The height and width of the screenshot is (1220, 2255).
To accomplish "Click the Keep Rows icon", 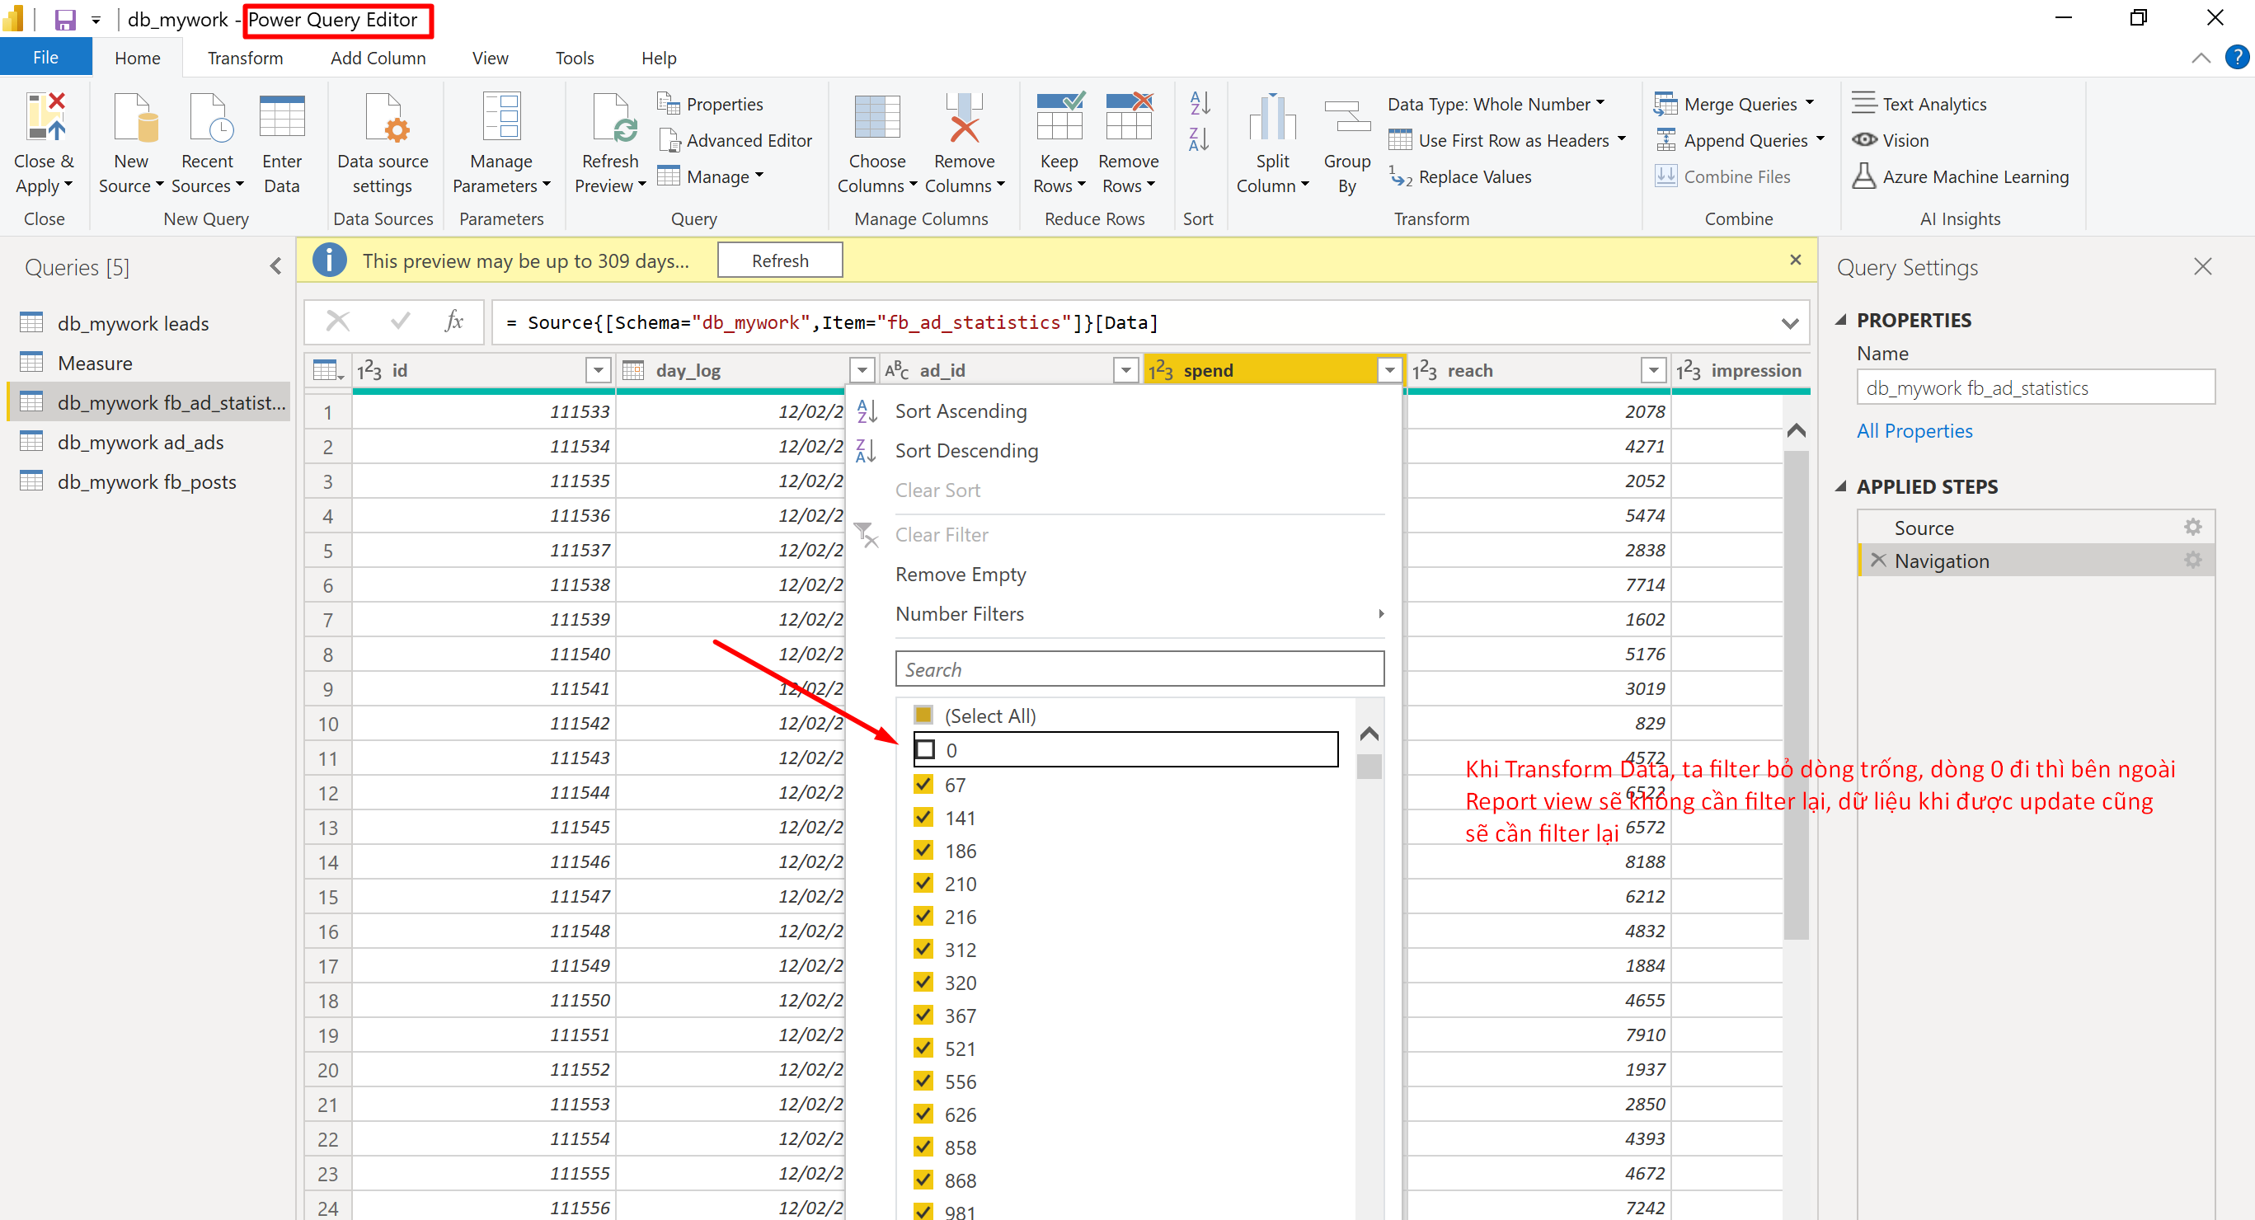I will [x=1060, y=115].
